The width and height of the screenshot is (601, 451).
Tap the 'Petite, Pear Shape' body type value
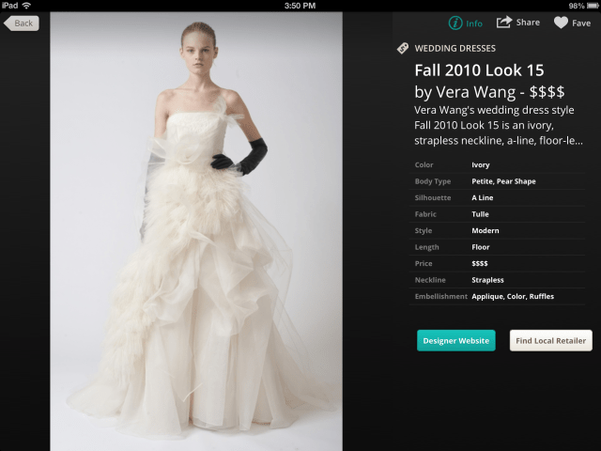503,181
